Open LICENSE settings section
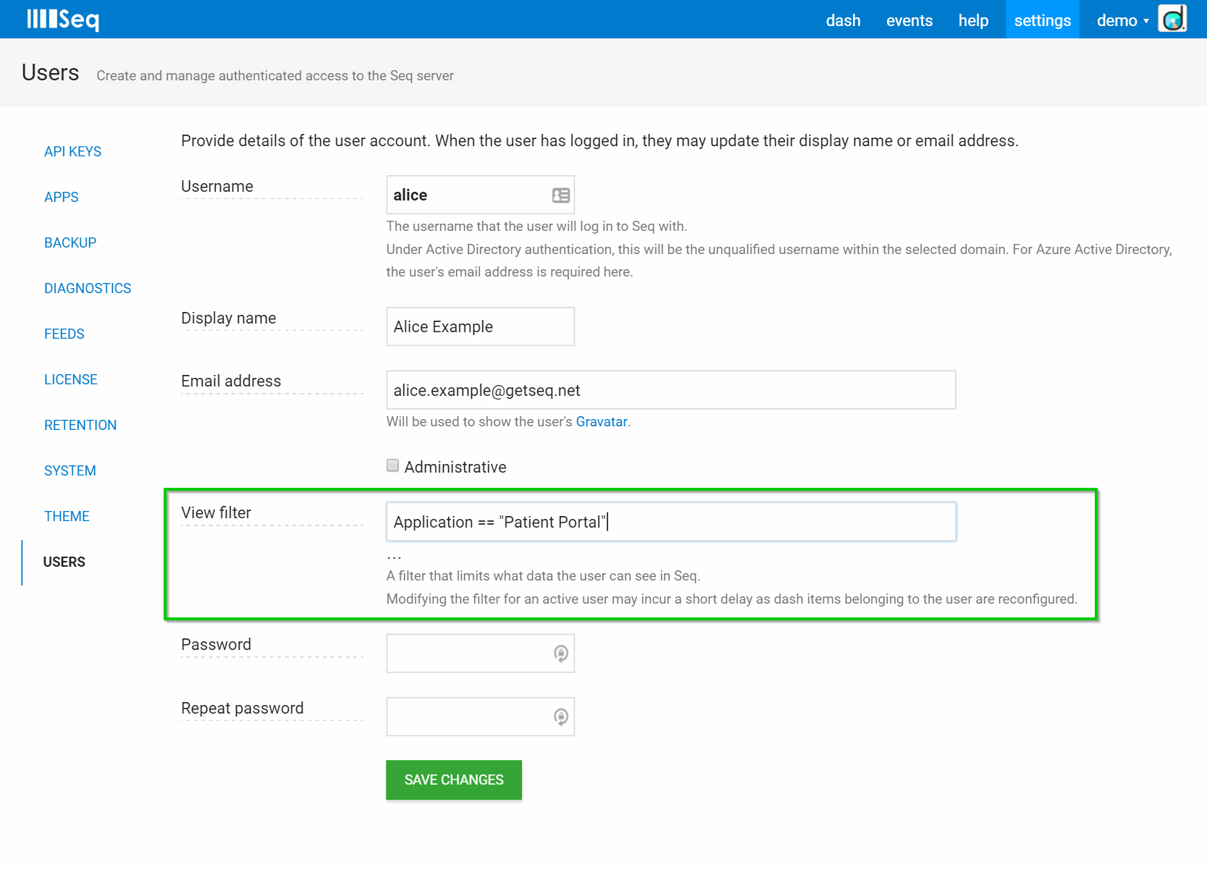 [x=71, y=379]
